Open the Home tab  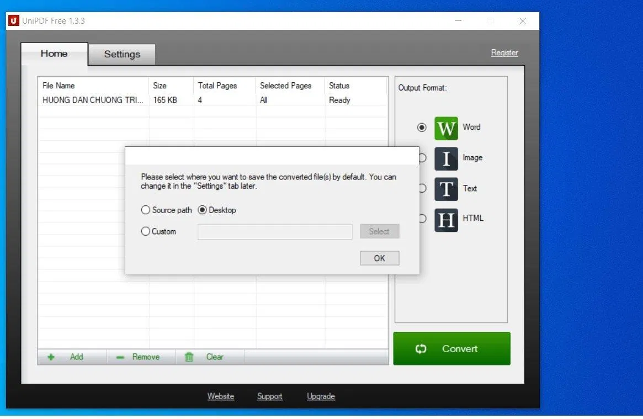coord(54,54)
